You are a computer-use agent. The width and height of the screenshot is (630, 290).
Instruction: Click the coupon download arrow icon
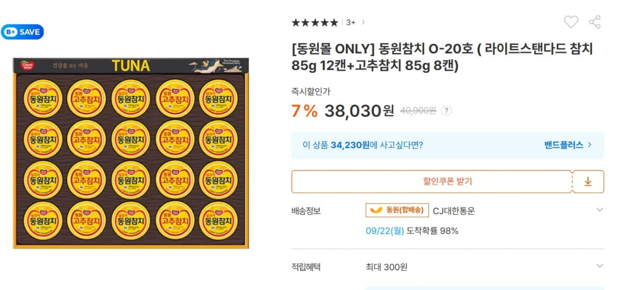[588, 182]
